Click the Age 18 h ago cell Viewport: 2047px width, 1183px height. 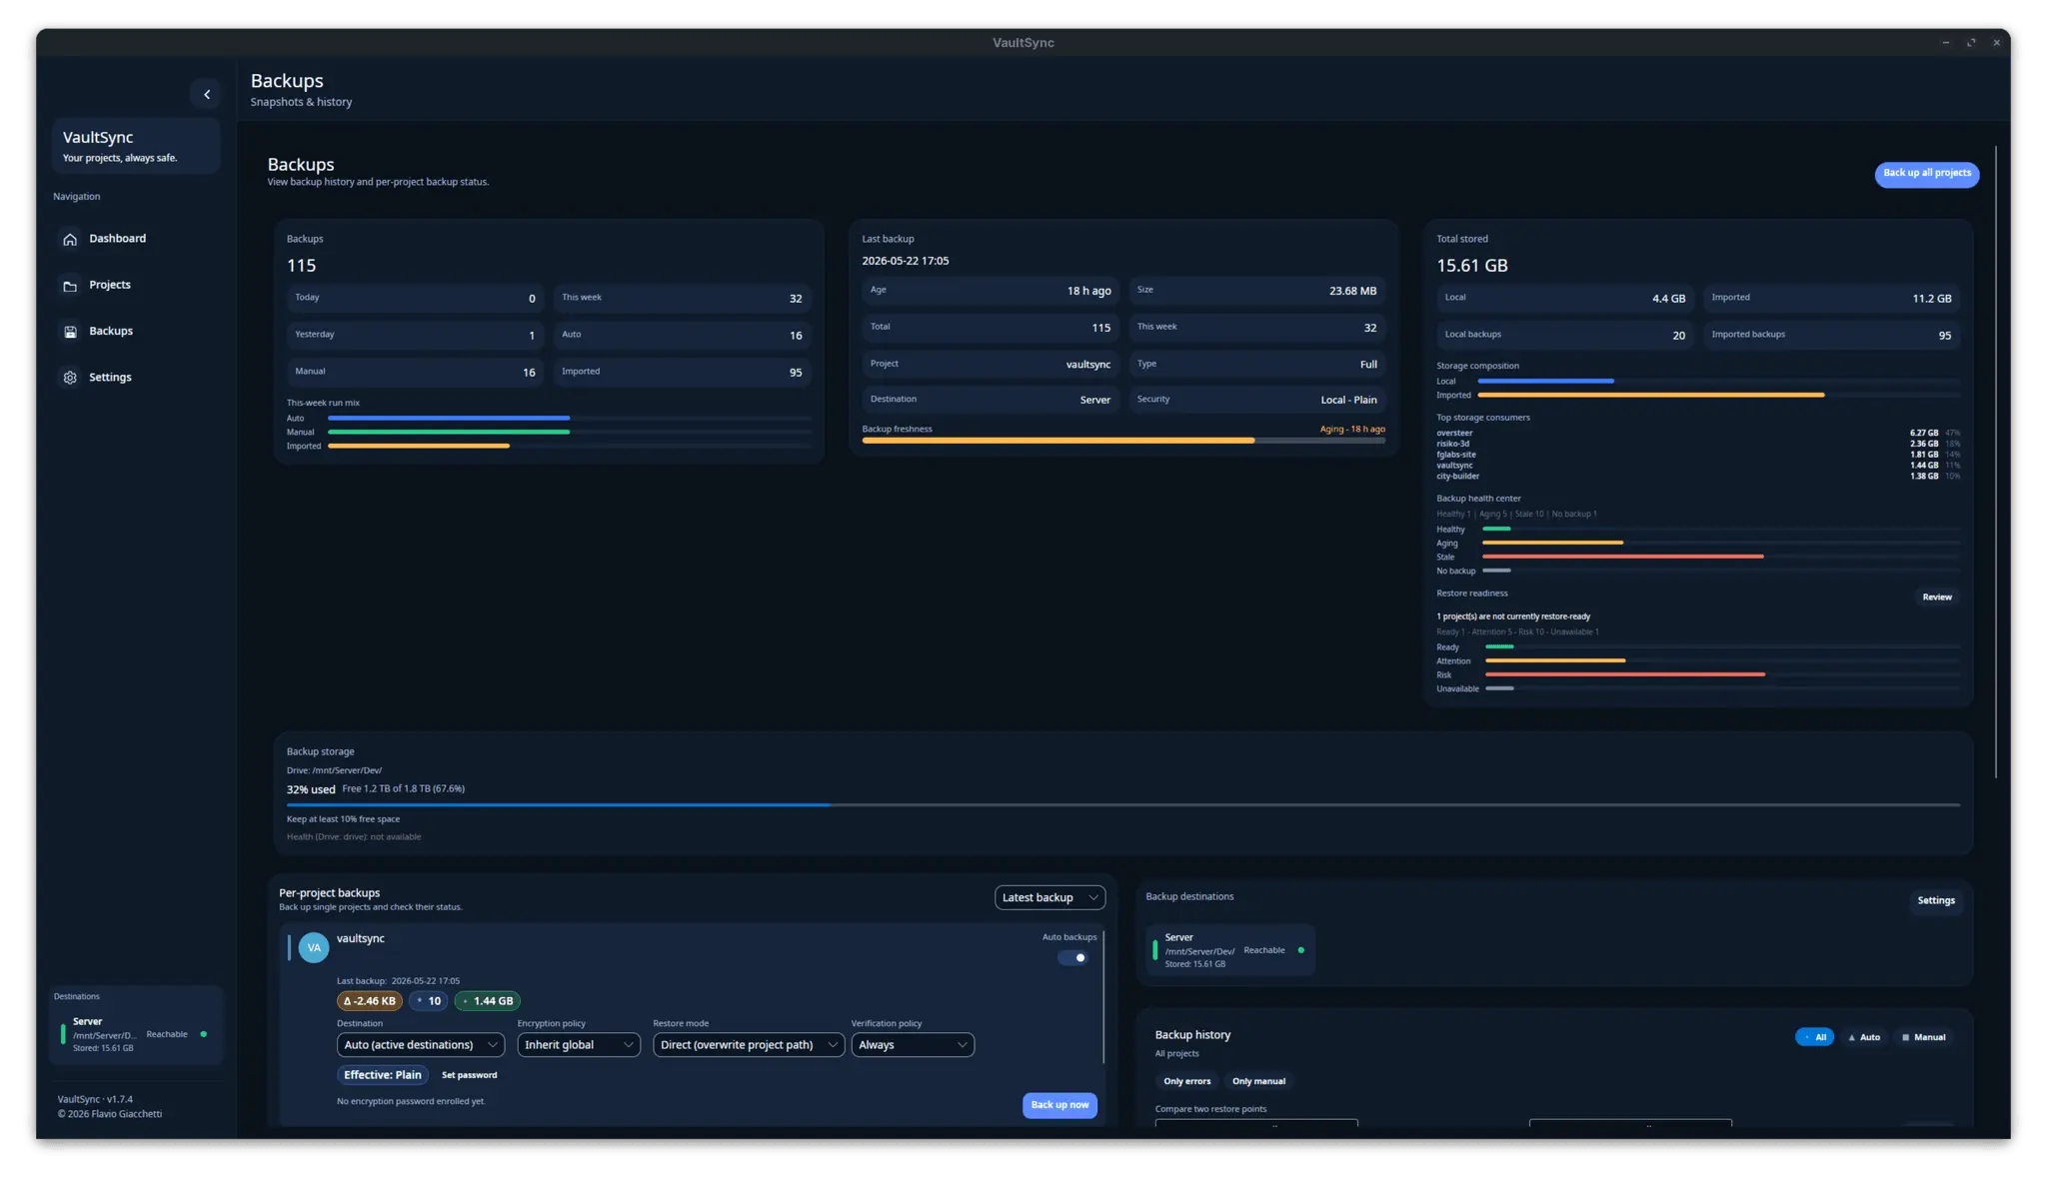click(x=991, y=291)
